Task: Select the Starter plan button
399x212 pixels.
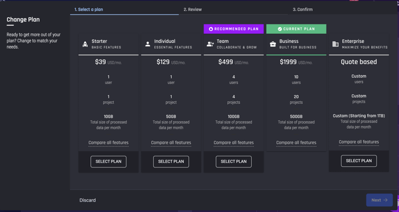Action: tap(108, 162)
